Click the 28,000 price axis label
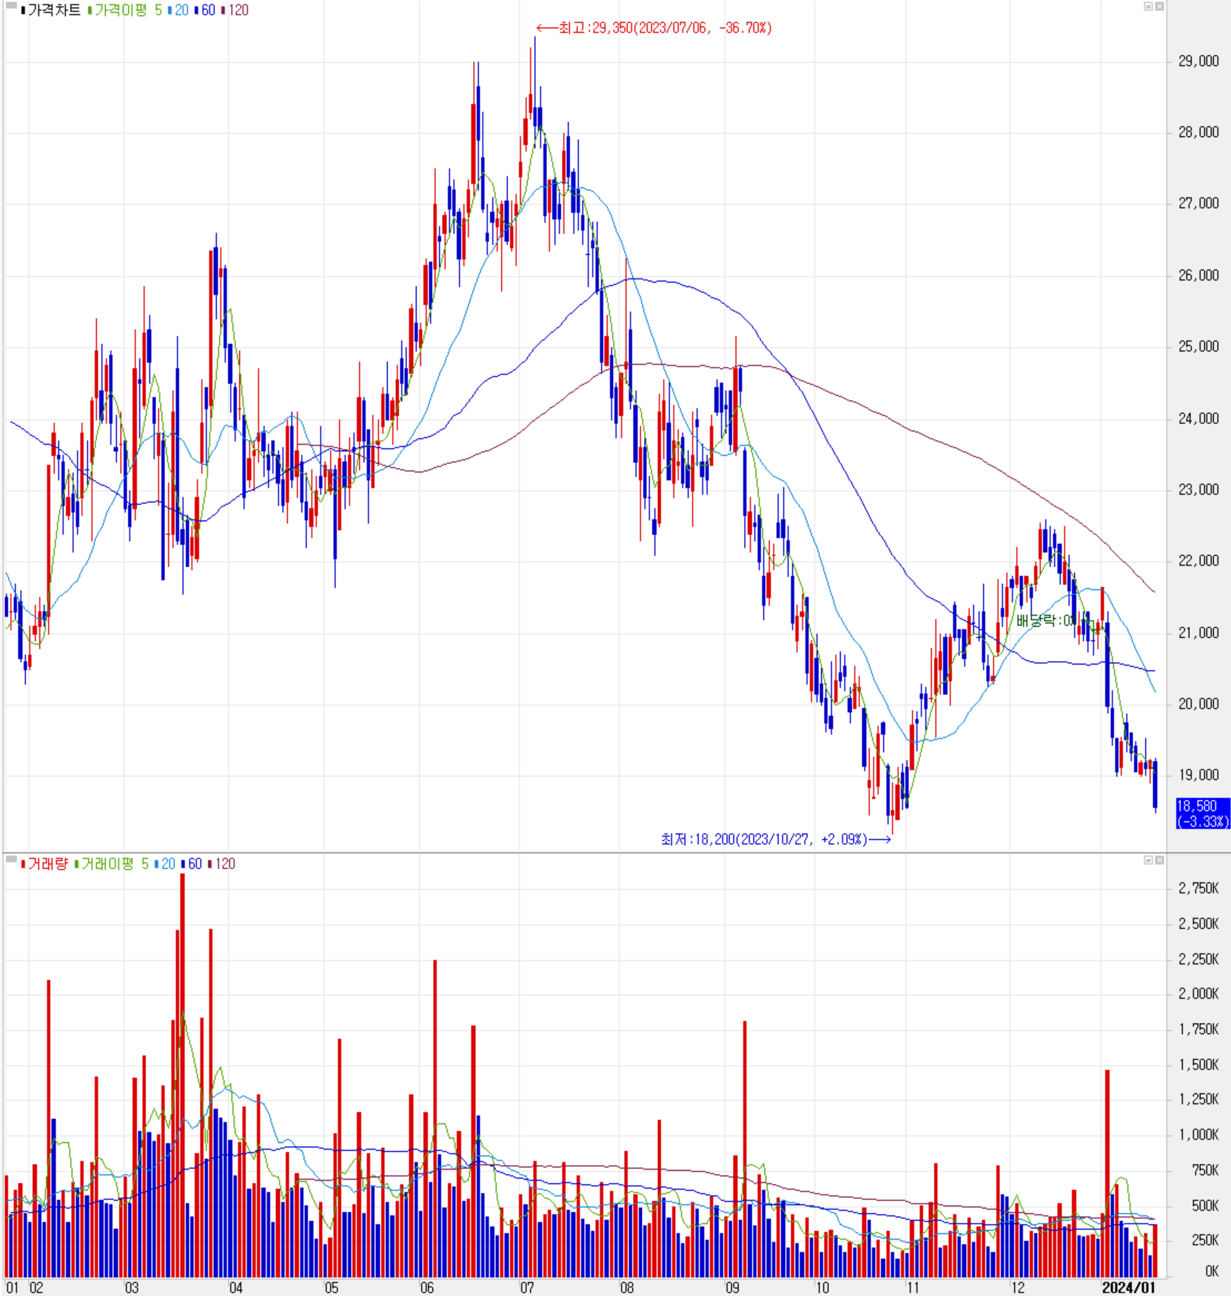Screen dimensions: 1231x1296 1198,132
